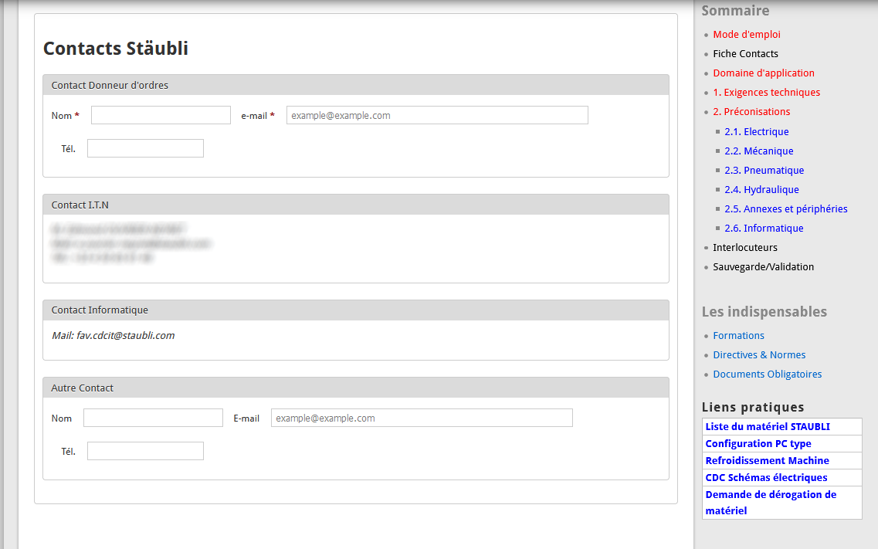Open 2. Préconisations section
This screenshot has width=878, height=549.
(751, 112)
